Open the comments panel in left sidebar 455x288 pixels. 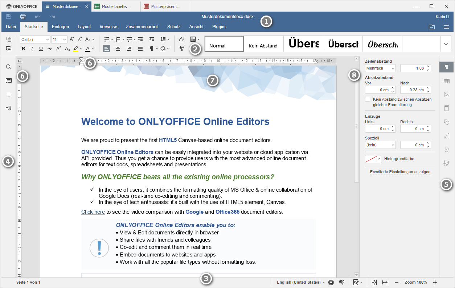(9, 81)
